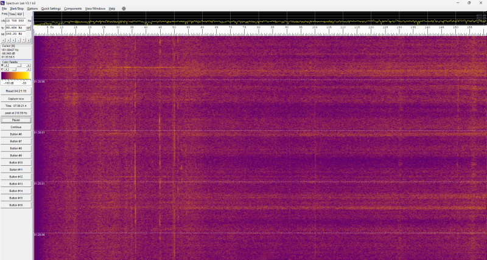Open the Start/Stop menu
The height and width of the screenshot is (260, 487).
[16, 9]
